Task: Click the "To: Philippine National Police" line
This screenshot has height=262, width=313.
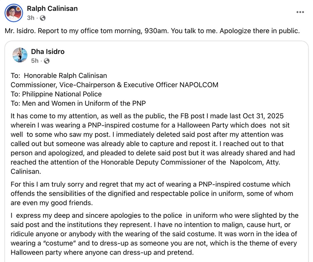Action: click(x=56, y=94)
